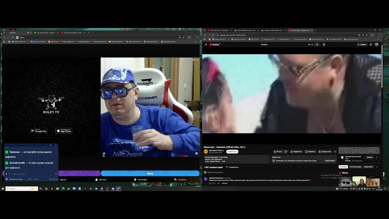
Task: Like the video with thumbs up
Action: click(278, 151)
